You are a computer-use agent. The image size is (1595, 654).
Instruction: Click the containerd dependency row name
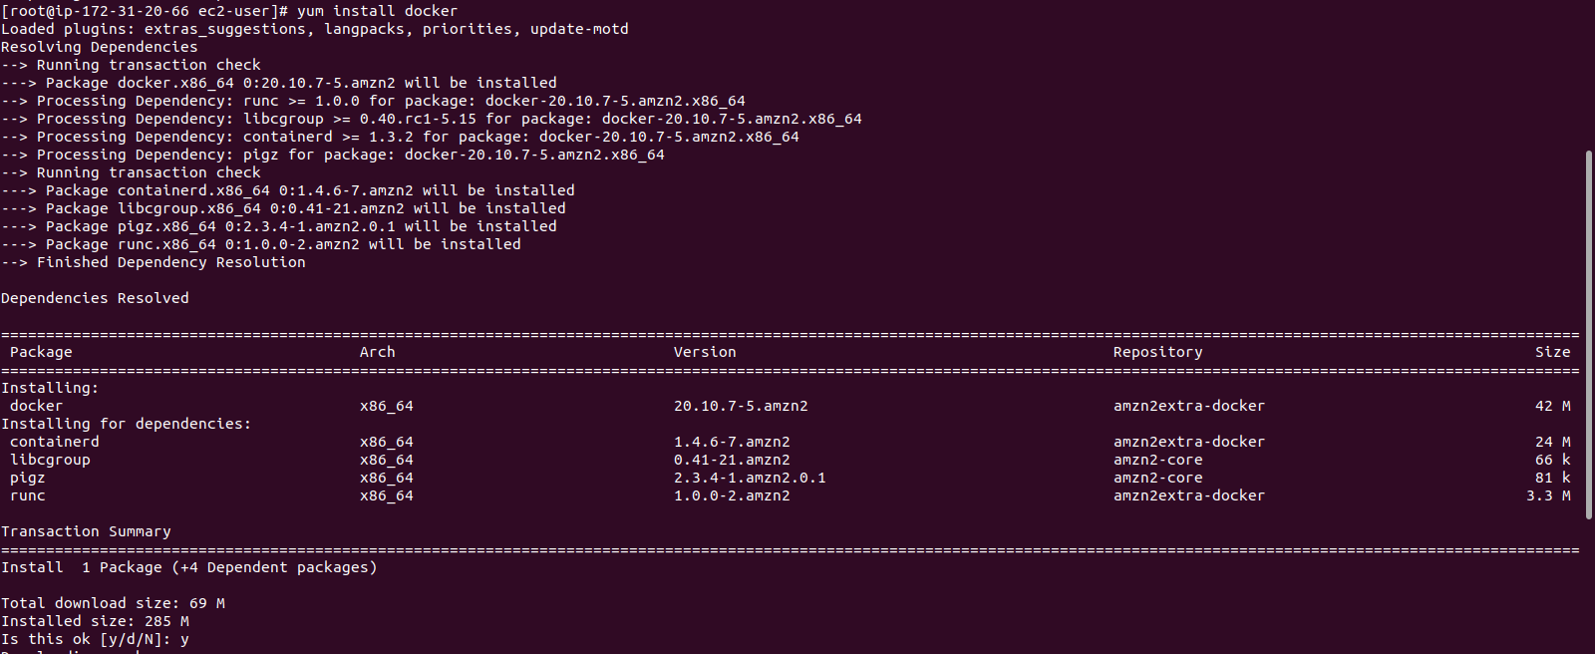pyautogui.click(x=55, y=442)
